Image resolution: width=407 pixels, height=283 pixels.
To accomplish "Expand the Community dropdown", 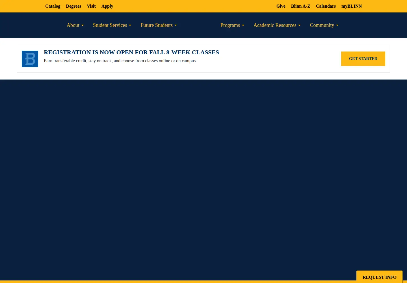I will [x=324, y=25].
